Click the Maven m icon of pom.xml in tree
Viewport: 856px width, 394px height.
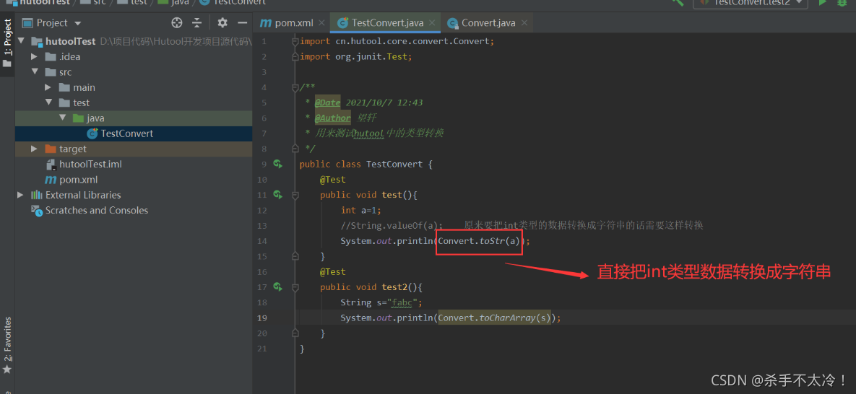(x=51, y=180)
